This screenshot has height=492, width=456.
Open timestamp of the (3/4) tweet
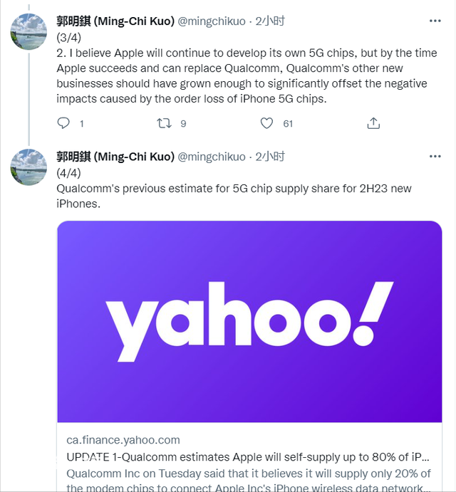[270, 21]
